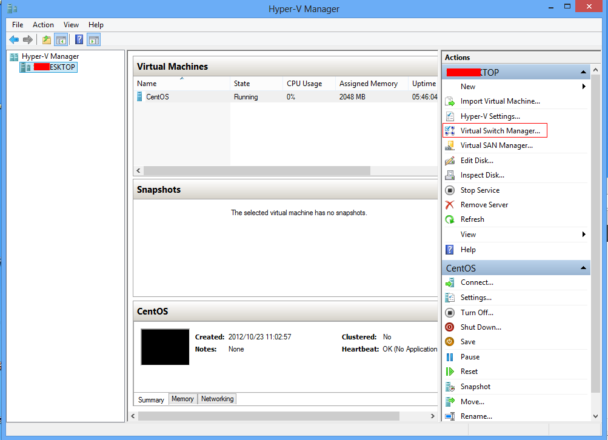Click the Forward arrow toolbar icon
Image resolution: width=608 pixels, height=440 pixels.
28,39
